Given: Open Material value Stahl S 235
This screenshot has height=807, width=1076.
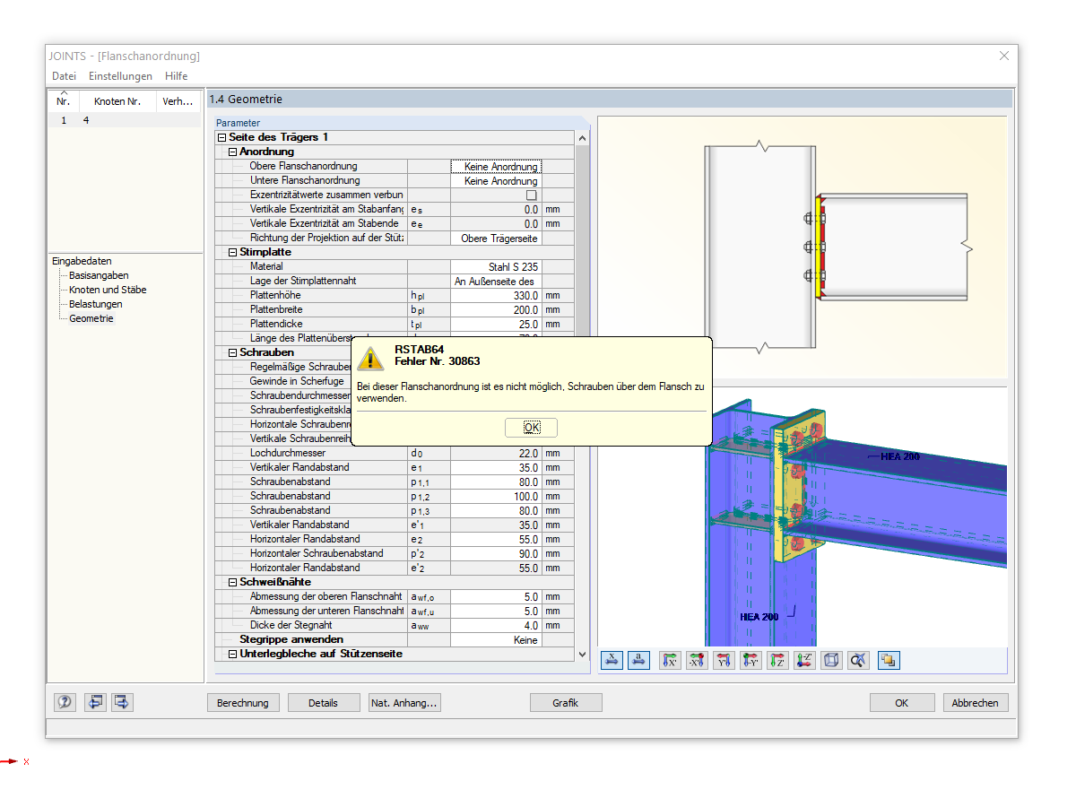Looking at the screenshot, I should [x=496, y=266].
